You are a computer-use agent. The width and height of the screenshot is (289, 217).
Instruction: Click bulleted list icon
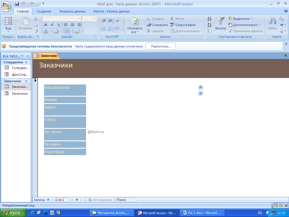point(110,29)
